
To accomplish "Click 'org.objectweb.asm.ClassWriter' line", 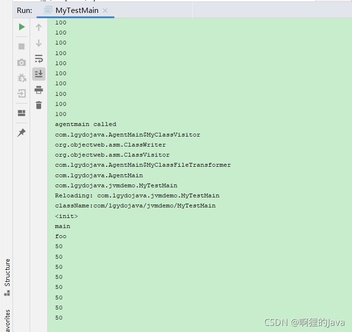I will point(110,145).
